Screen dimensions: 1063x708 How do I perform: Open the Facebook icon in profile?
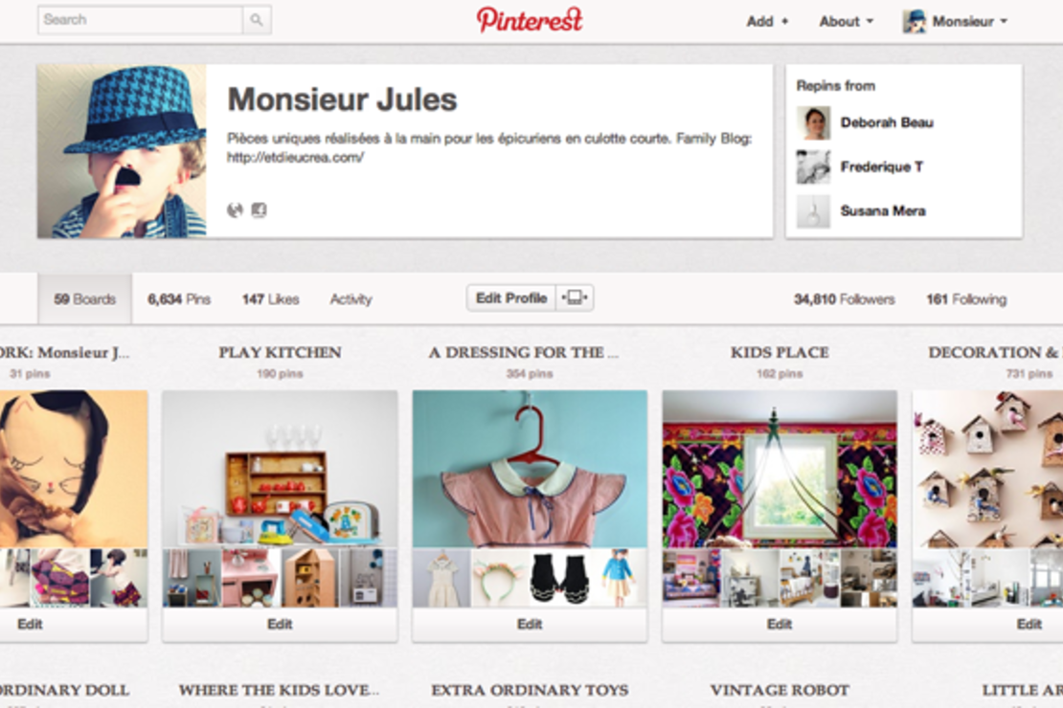259,210
